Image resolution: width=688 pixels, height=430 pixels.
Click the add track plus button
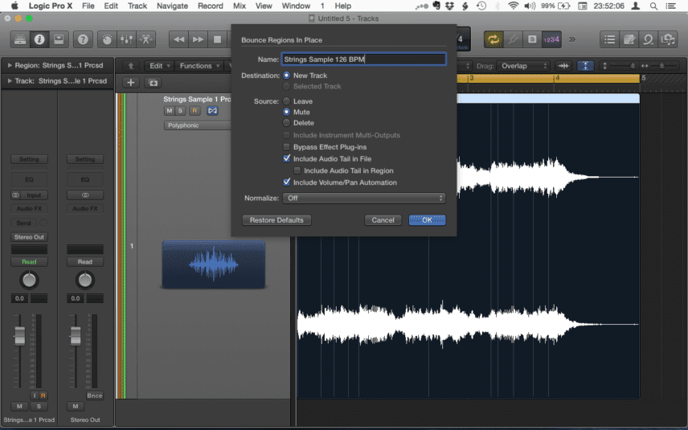131,83
